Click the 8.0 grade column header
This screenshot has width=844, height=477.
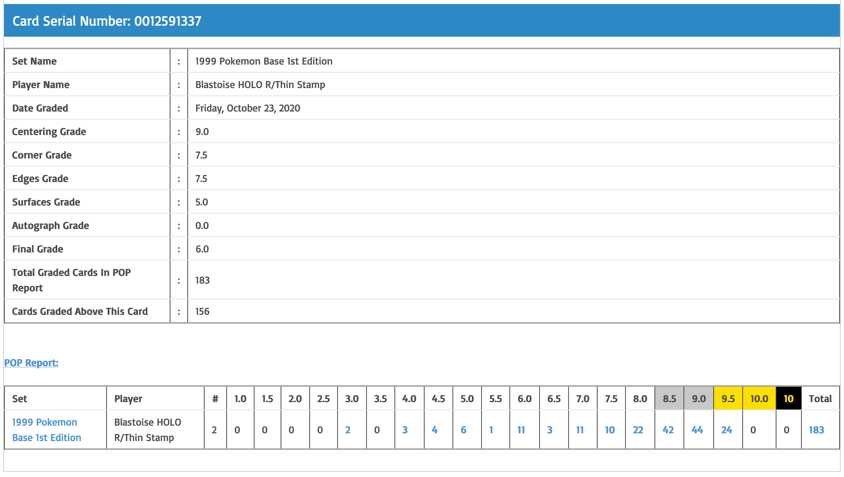point(640,398)
